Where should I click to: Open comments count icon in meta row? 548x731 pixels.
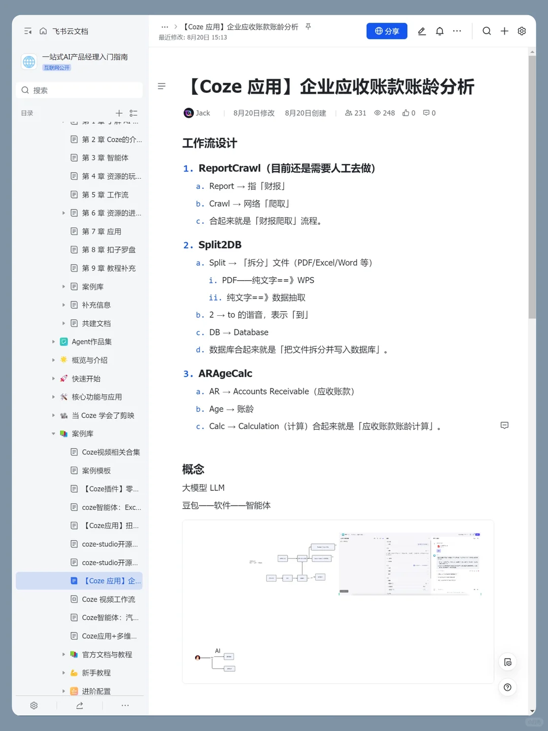coord(426,113)
